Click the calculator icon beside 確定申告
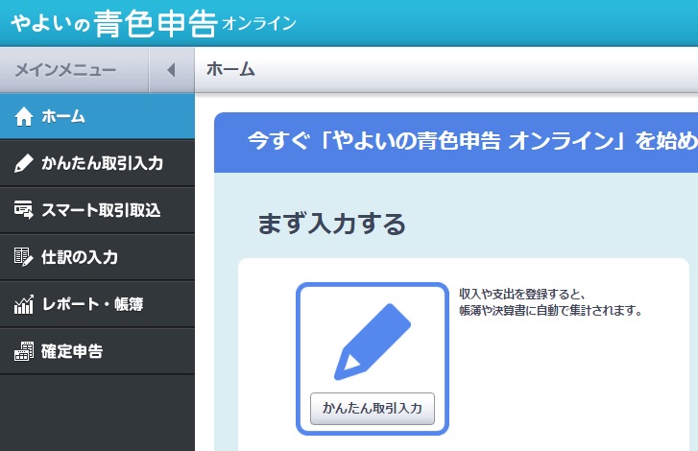The image size is (698, 451). [24, 351]
